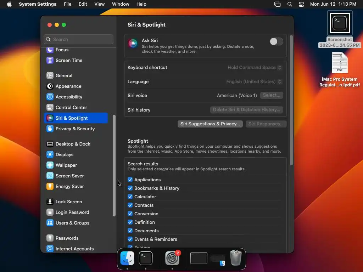Open Control Center in menu bar

point(301,4)
